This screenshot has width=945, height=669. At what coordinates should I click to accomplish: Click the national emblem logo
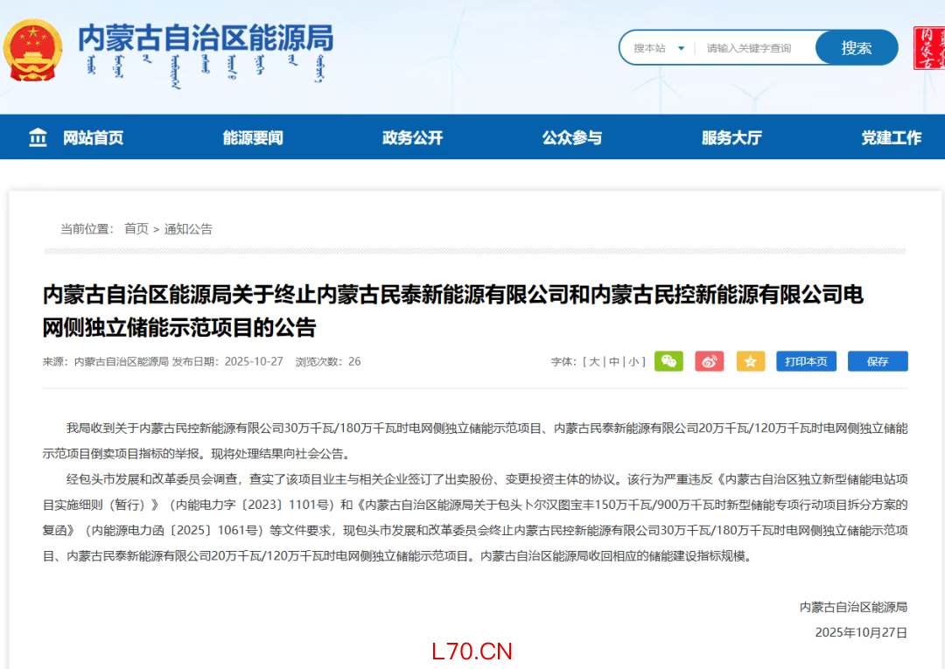point(32,49)
